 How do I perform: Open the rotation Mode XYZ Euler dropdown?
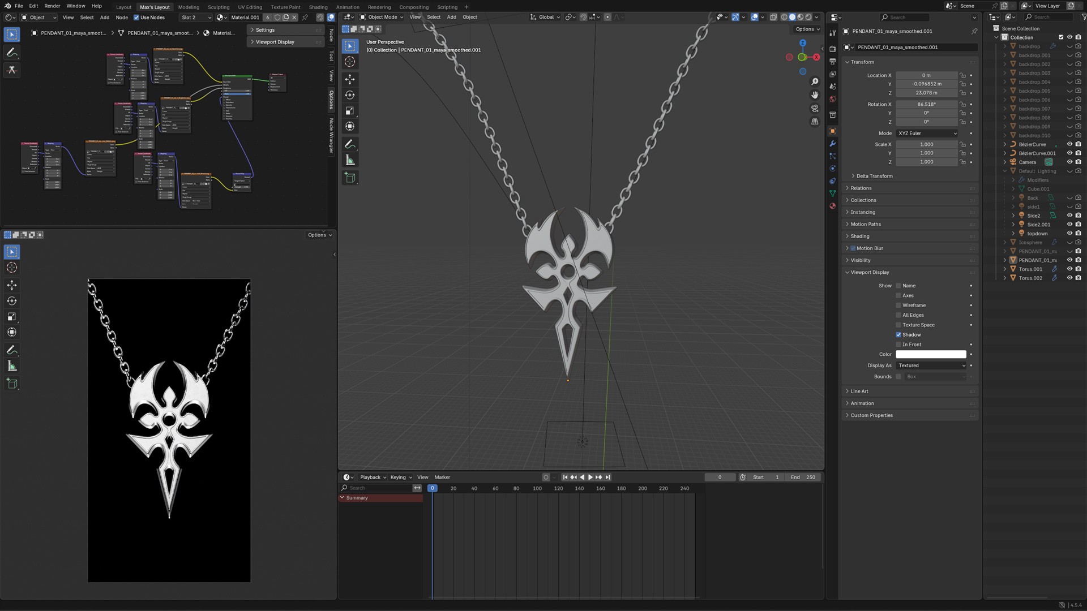(927, 134)
